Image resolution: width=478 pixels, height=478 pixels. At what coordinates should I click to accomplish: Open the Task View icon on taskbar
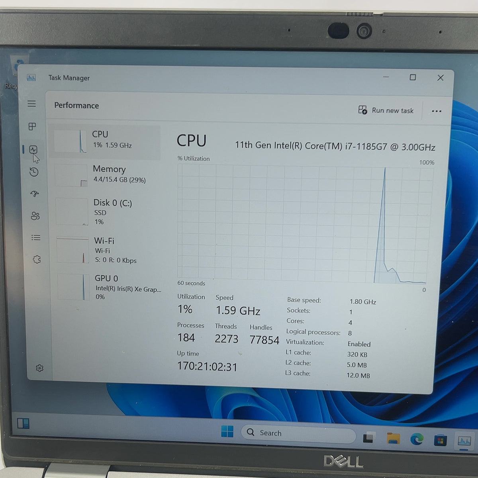coord(369,437)
